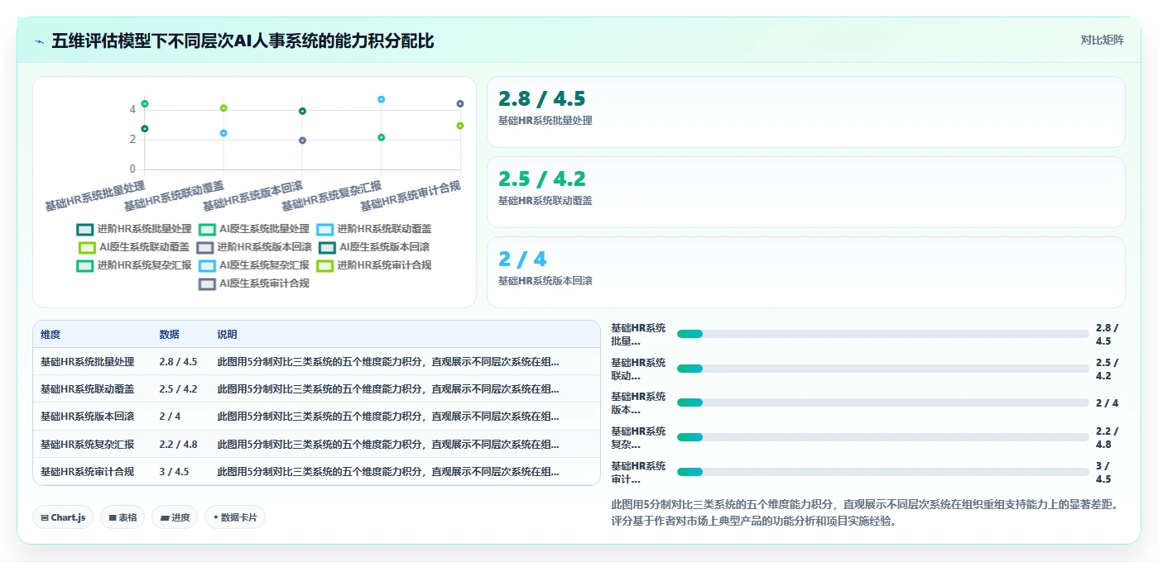
Task: Click the 2.2 / 4.8 value beside progress bar
Action: (1107, 437)
